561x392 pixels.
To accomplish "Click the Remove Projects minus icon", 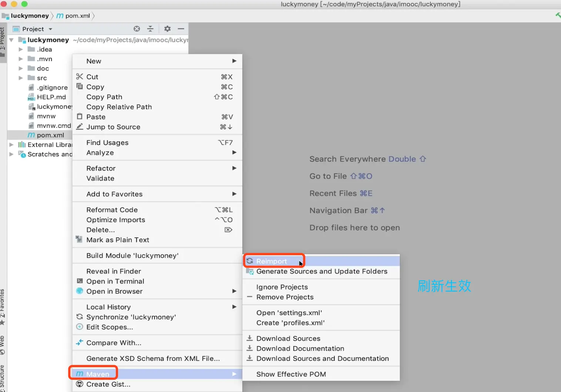I will click(250, 297).
